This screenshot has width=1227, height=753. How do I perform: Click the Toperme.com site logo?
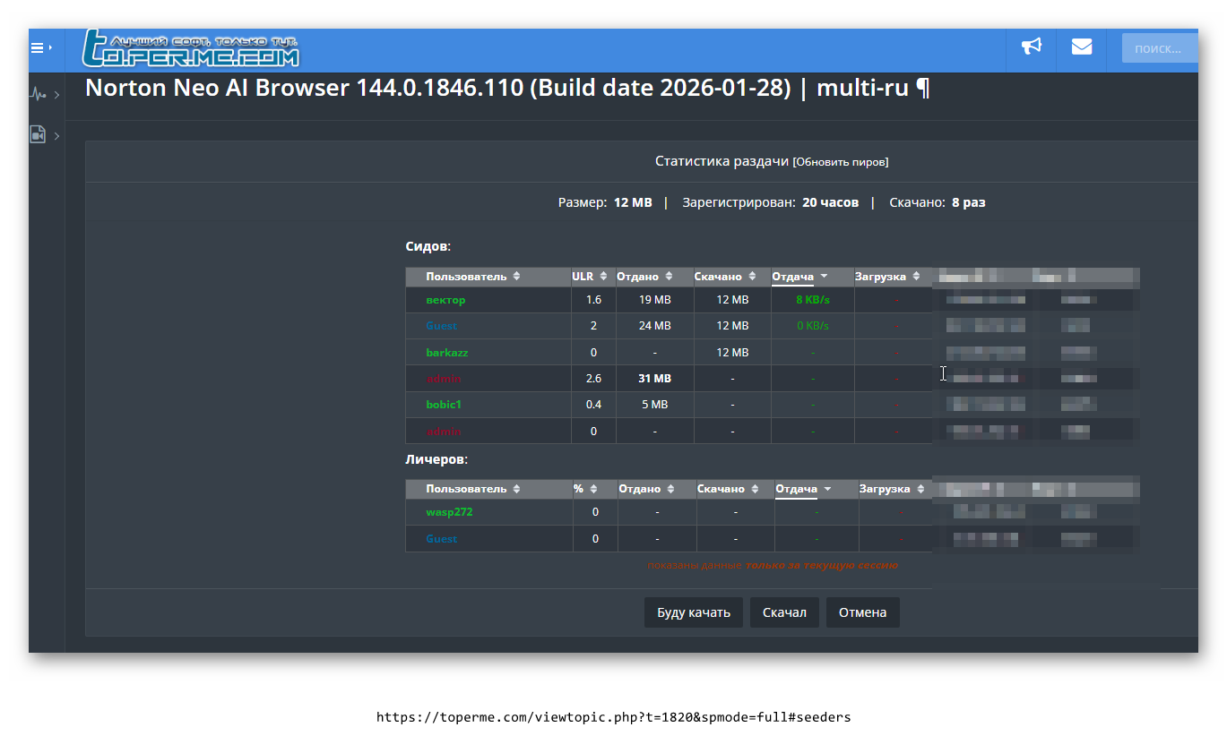coord(191,49)
